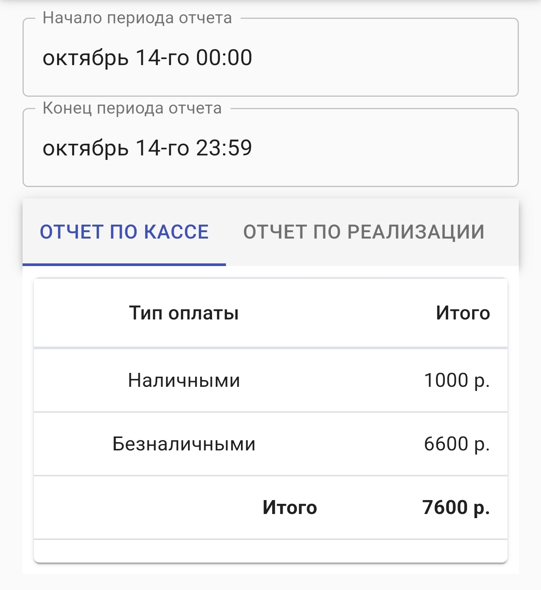Click the 6600 р. cashless amount
The image size is (541, 590).
pos(457,444)
